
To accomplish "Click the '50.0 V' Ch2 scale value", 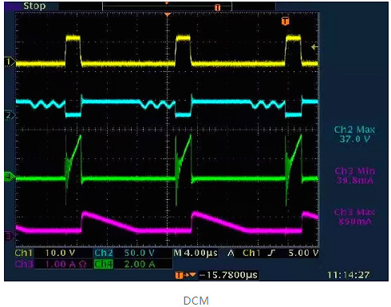I will [139, 253].
